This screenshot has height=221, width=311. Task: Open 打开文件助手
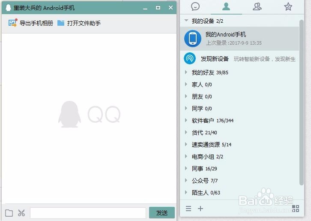[84, 23]
